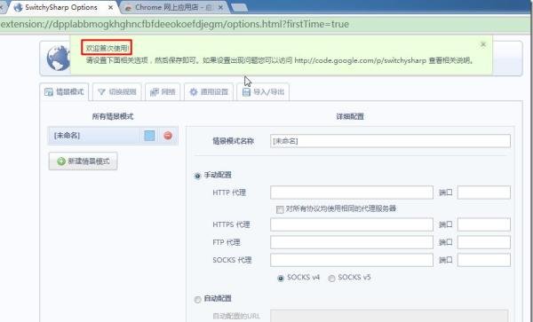Image resolution: width=533 pixels, height=322 pixels.
Task: Click the 欢迎首次使用! heading text
Action: pos(107,49)
